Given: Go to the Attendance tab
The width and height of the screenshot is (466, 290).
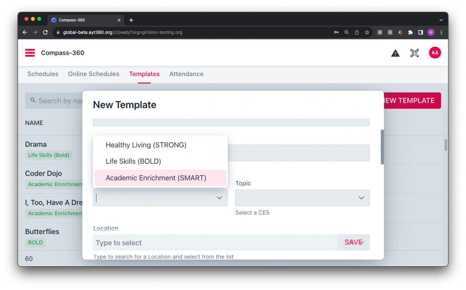Looking at the screenshot, I should 186,74.
